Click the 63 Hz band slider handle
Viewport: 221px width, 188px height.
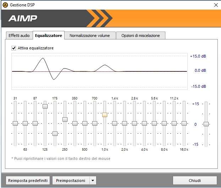click(25, 123)
